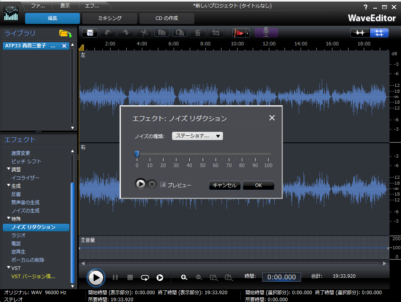
Task: Click the purple microphone record button
Action: pos(267,33)
